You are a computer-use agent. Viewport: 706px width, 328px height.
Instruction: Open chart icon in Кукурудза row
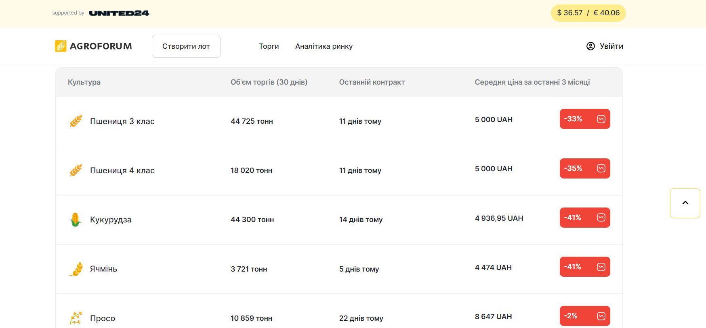click(x=601, y=218)
